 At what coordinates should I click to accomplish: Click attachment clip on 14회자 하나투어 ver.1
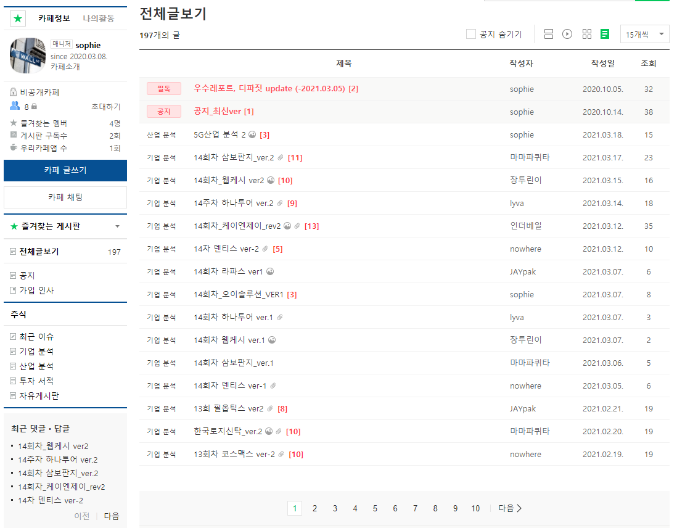(x=280, y=317)
